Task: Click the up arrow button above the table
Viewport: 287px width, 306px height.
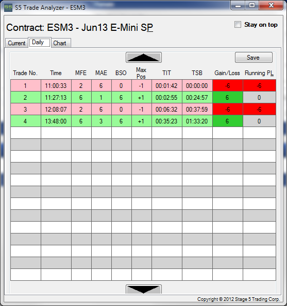Action: [x=144, y=58]
